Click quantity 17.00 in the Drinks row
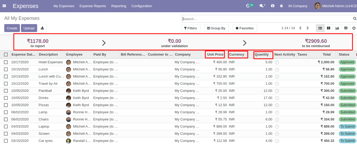Screen dimensions: 357x144 pos(268,98)
